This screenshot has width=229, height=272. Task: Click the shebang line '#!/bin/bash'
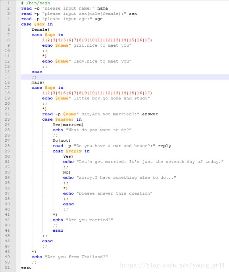point(36,3)
